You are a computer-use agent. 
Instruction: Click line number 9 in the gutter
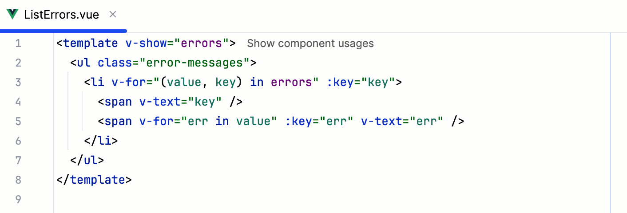tap(18, 200)
